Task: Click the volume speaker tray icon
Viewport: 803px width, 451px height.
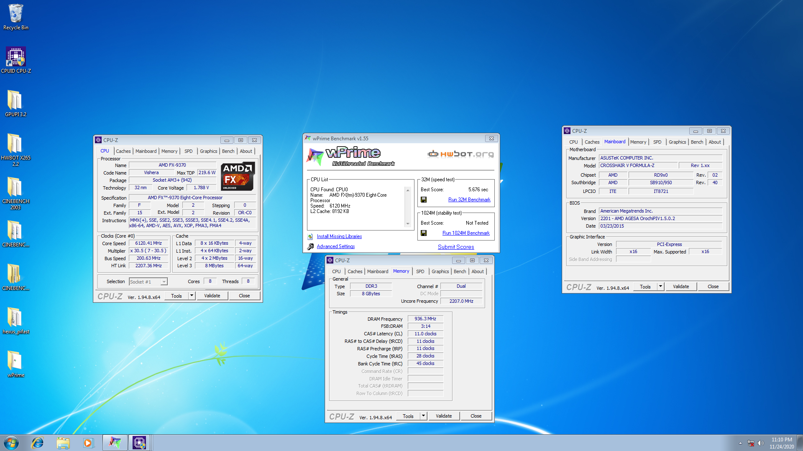Action: click(761, 443)
